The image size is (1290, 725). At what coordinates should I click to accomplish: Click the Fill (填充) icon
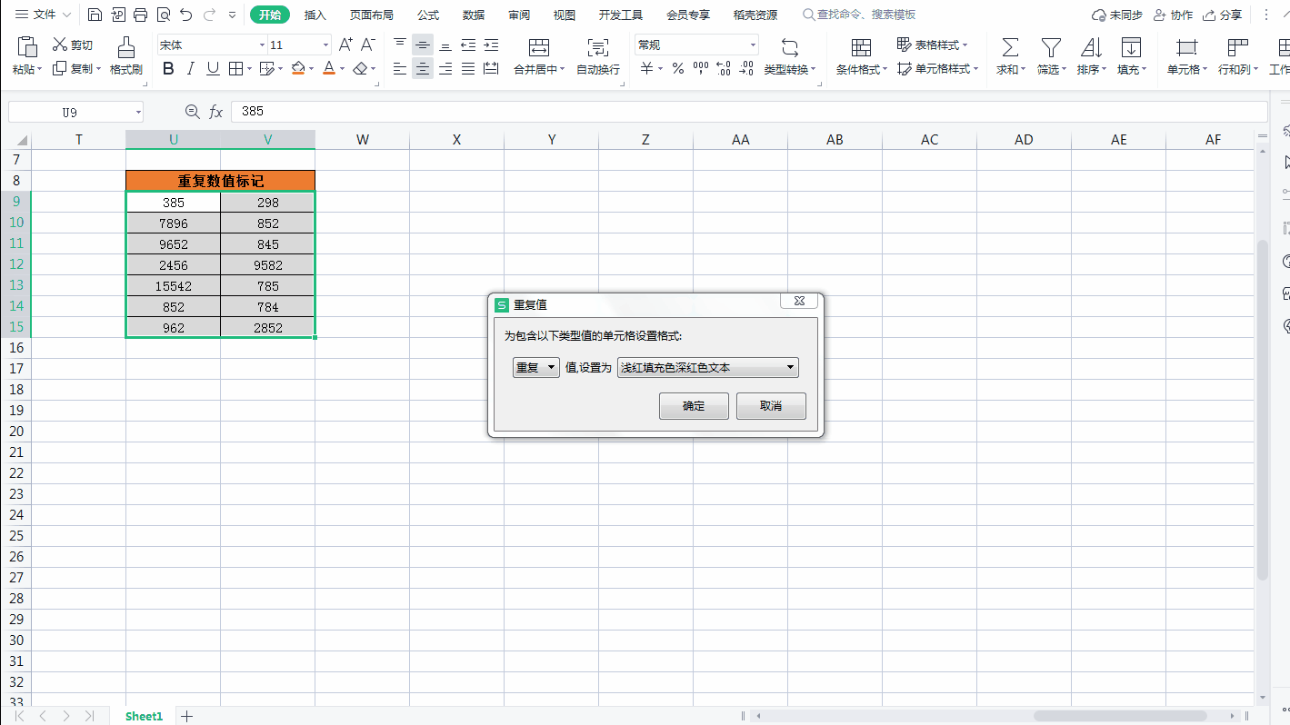pyautogui.click(x=1131, y=47)
